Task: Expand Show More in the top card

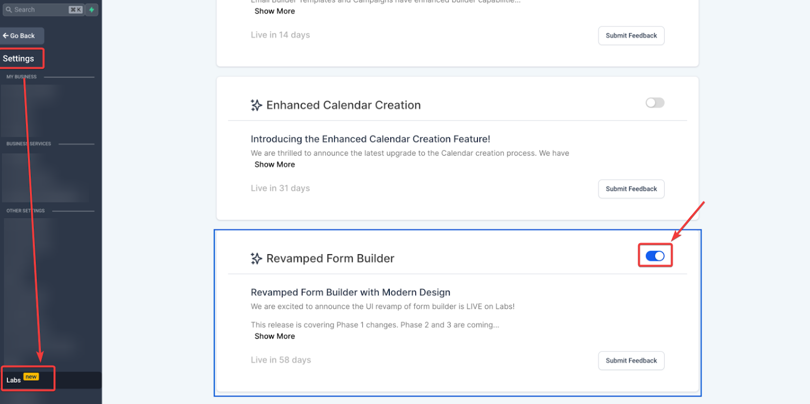Action: pyautogui.click(x=274, y=11)
